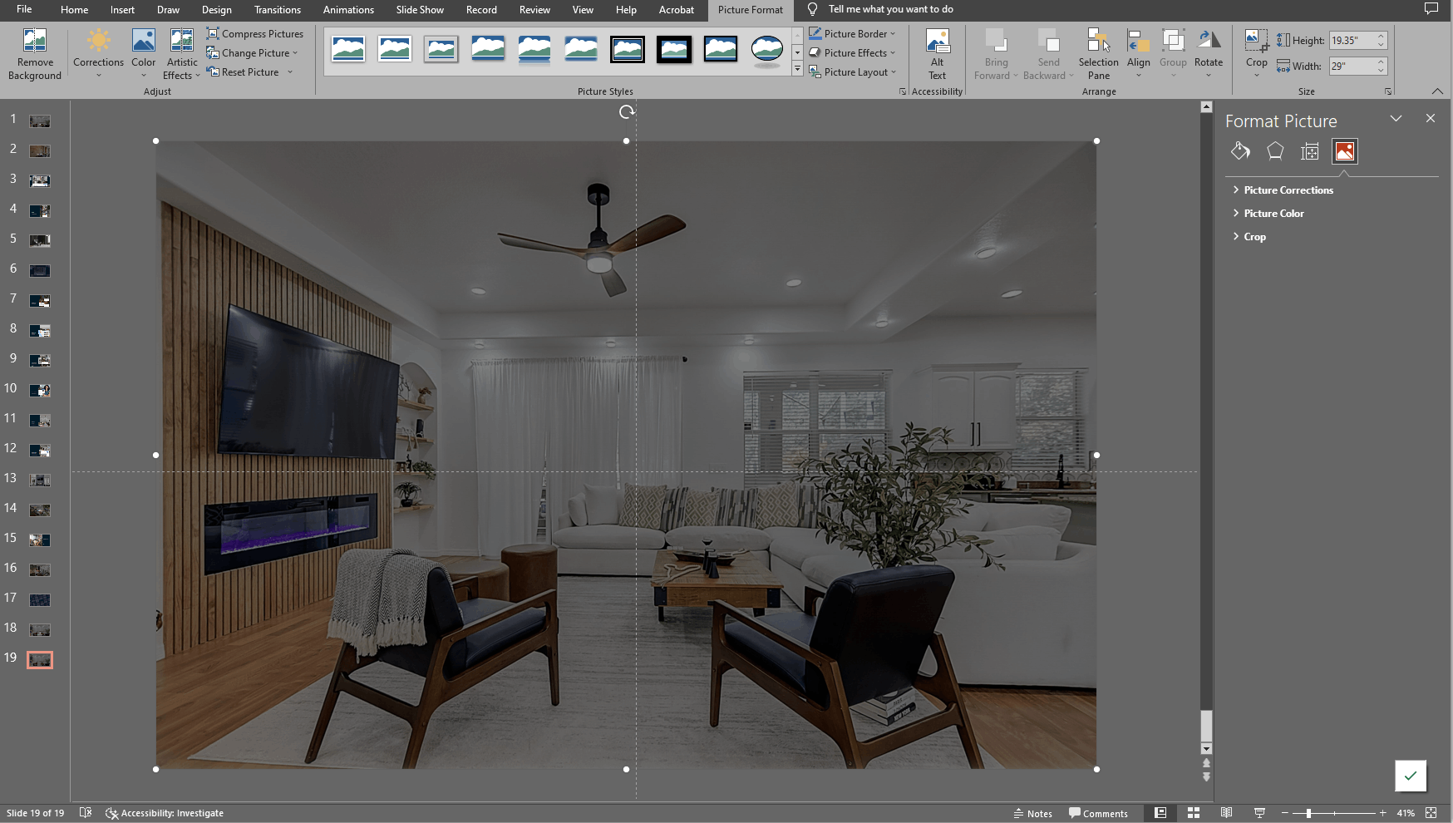Select slide 18 thumbnail
Image resolution: width=1453 pixels, height=823 pixels.
40,629
